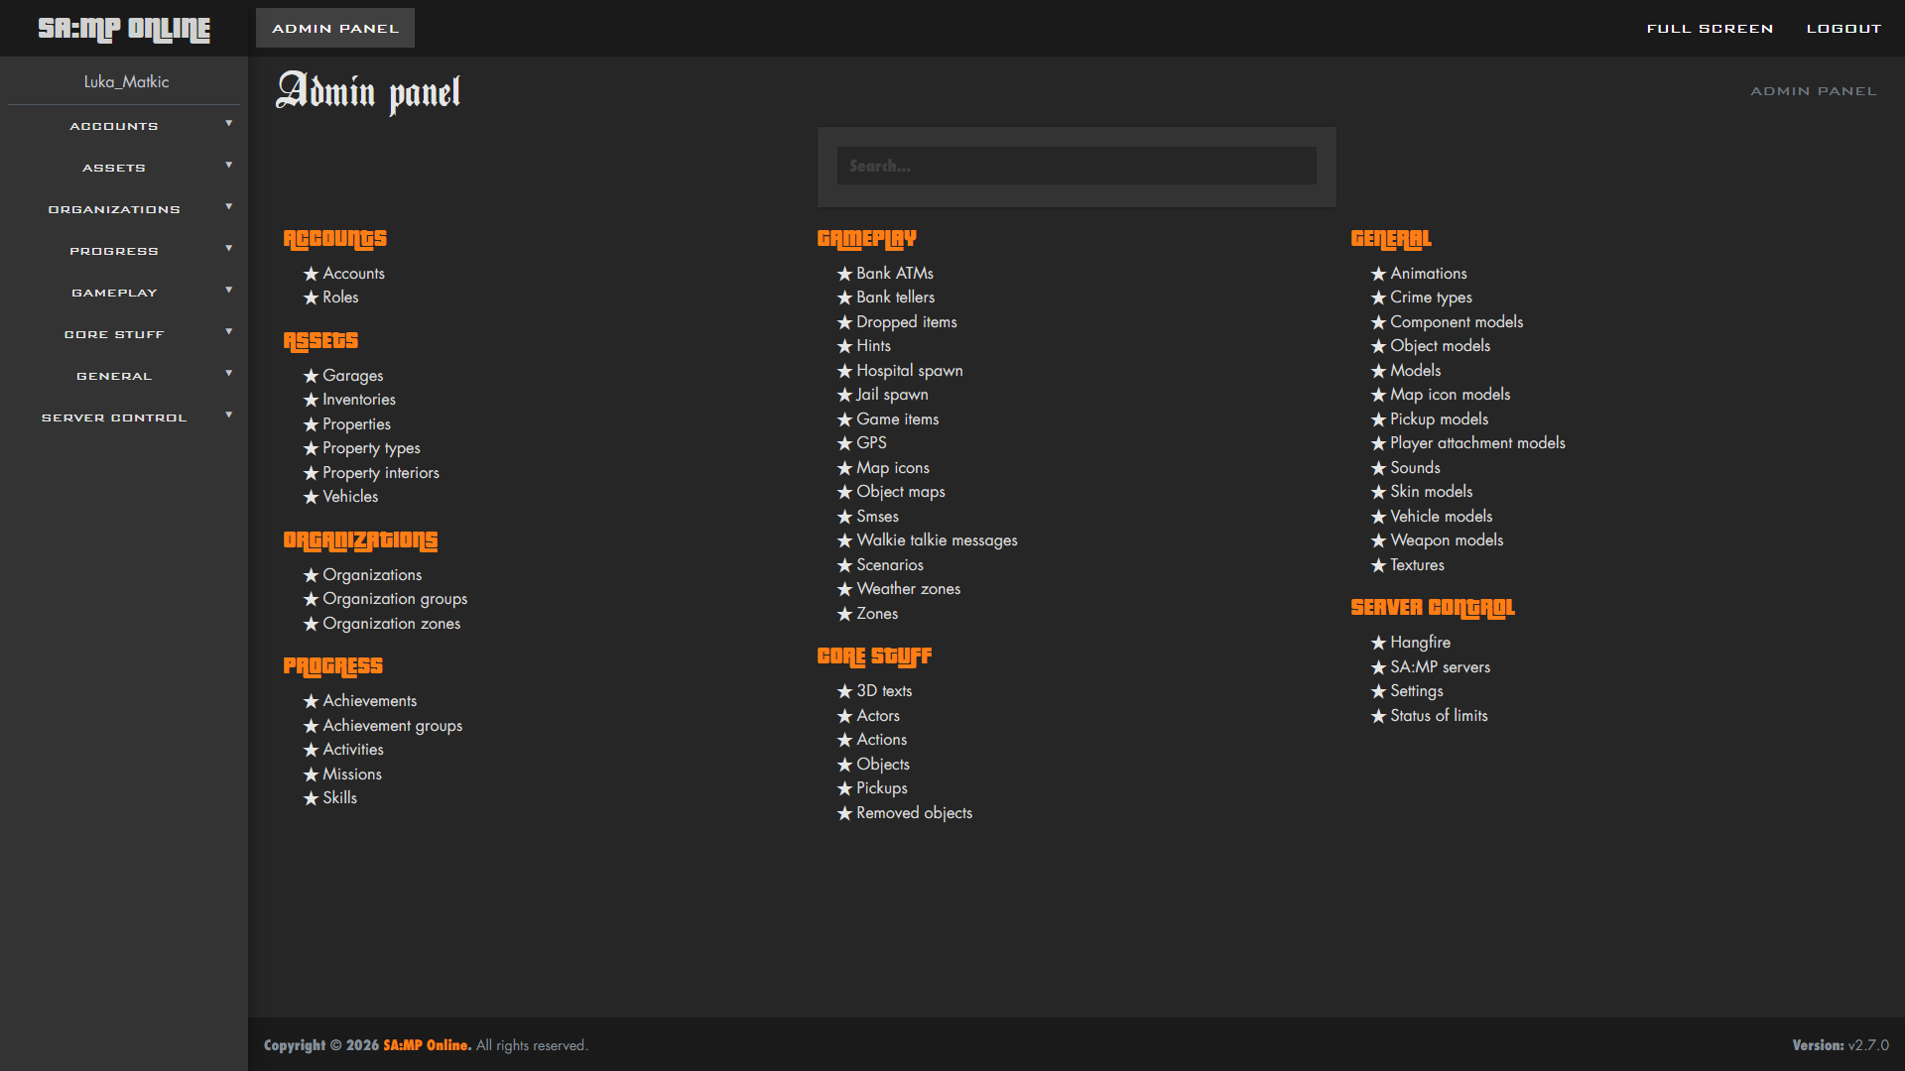The width and height of the screenshot is (1905, 1071).
Task: Expand the Accounts sidebar menu arrow
Action: point(229,124)
